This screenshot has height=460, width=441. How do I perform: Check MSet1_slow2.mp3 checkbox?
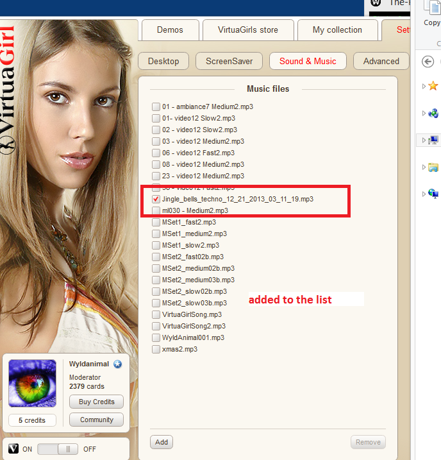(156, 245)
